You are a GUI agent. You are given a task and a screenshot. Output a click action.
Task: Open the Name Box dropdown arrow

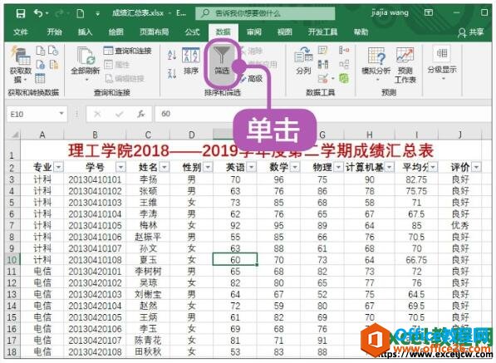[61, 114]
